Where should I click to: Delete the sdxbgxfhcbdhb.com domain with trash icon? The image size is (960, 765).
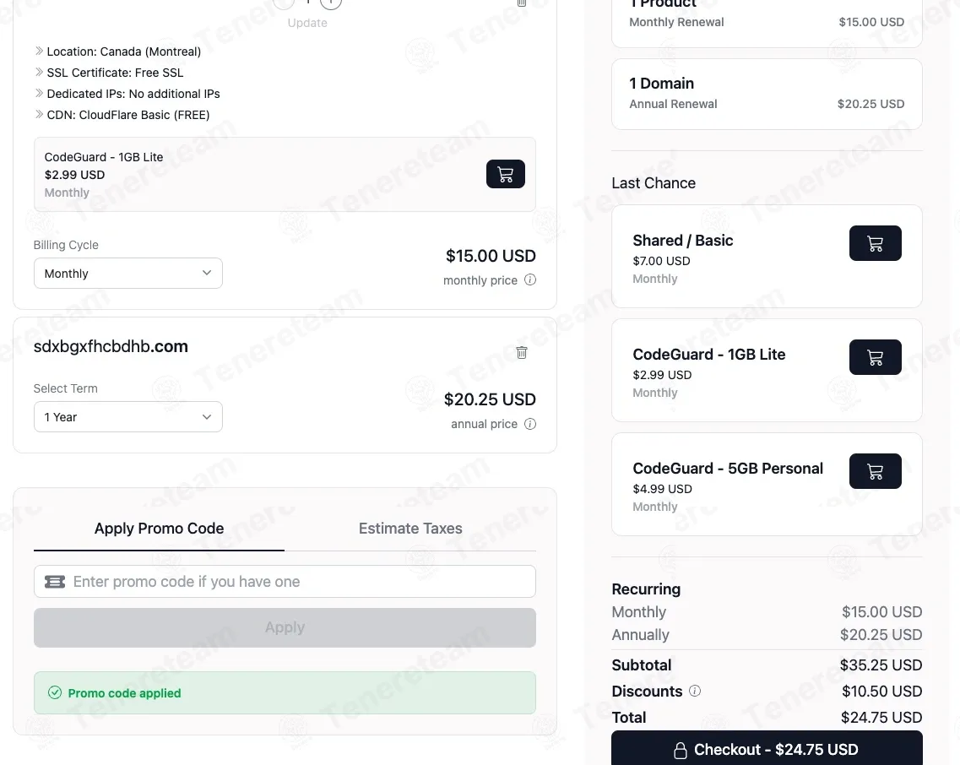coord(522,352)
